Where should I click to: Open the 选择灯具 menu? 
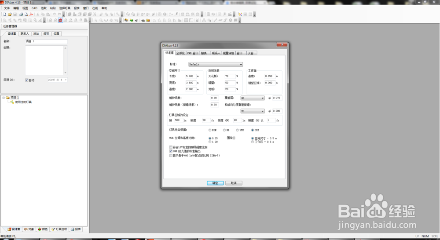pyautogui.click(x=65, y=8)
